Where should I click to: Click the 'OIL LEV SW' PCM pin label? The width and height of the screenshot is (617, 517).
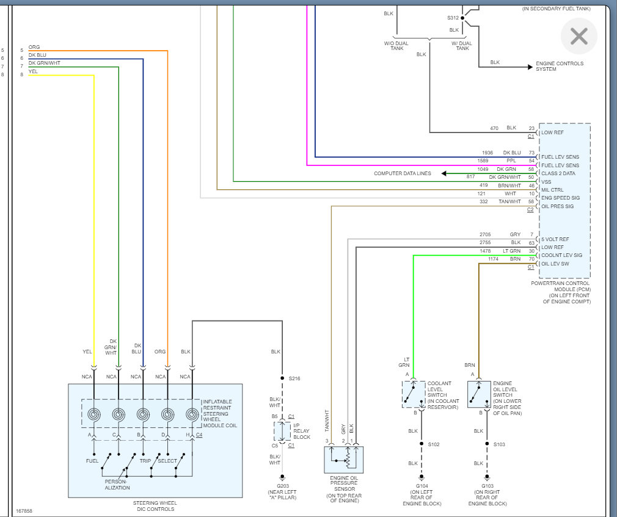click(x=555, y=264)
